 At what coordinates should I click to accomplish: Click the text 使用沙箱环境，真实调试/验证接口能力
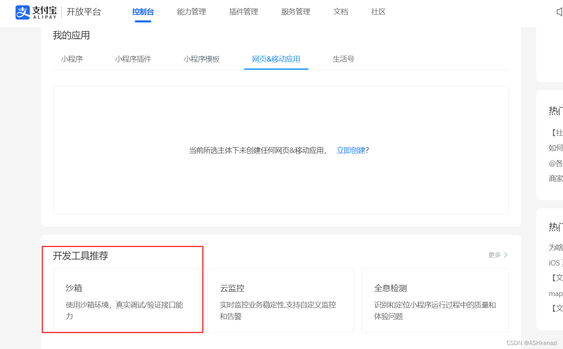125,310
